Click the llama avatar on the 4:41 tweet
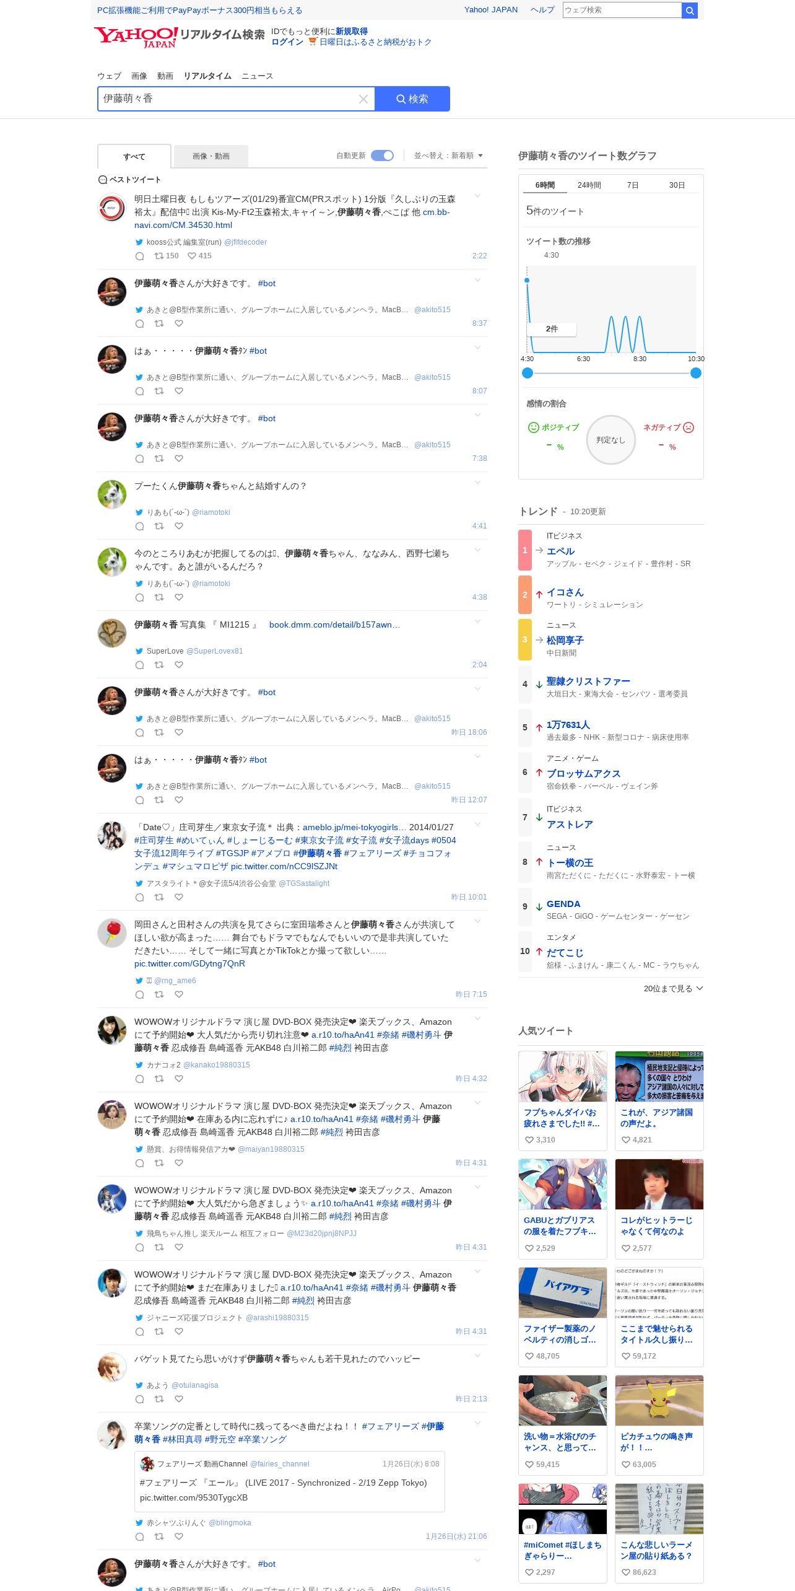Viewport: 795px width, 1591px height. click(112, 494)
